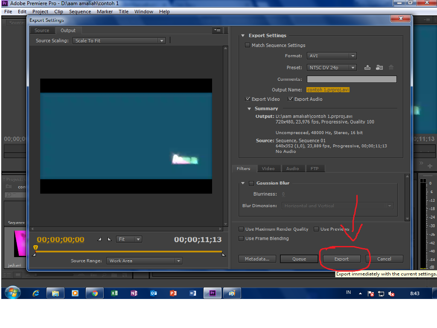
Task: Toggle the Use Previews checkbox
Action: click(316, 229)
